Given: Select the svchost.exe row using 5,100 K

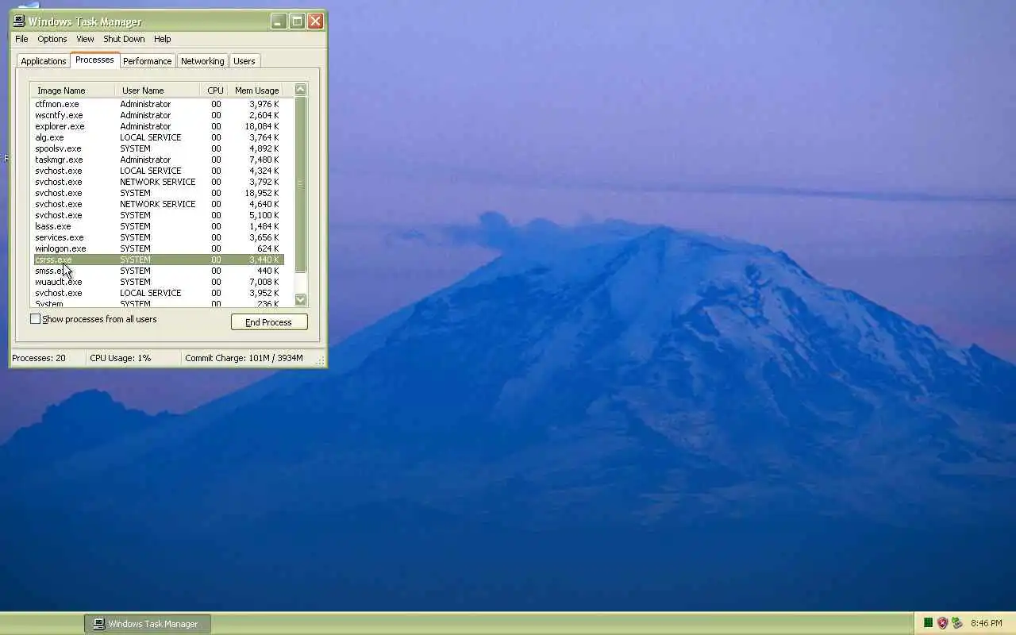Looking at the screenshot, I should coord(157,215).
